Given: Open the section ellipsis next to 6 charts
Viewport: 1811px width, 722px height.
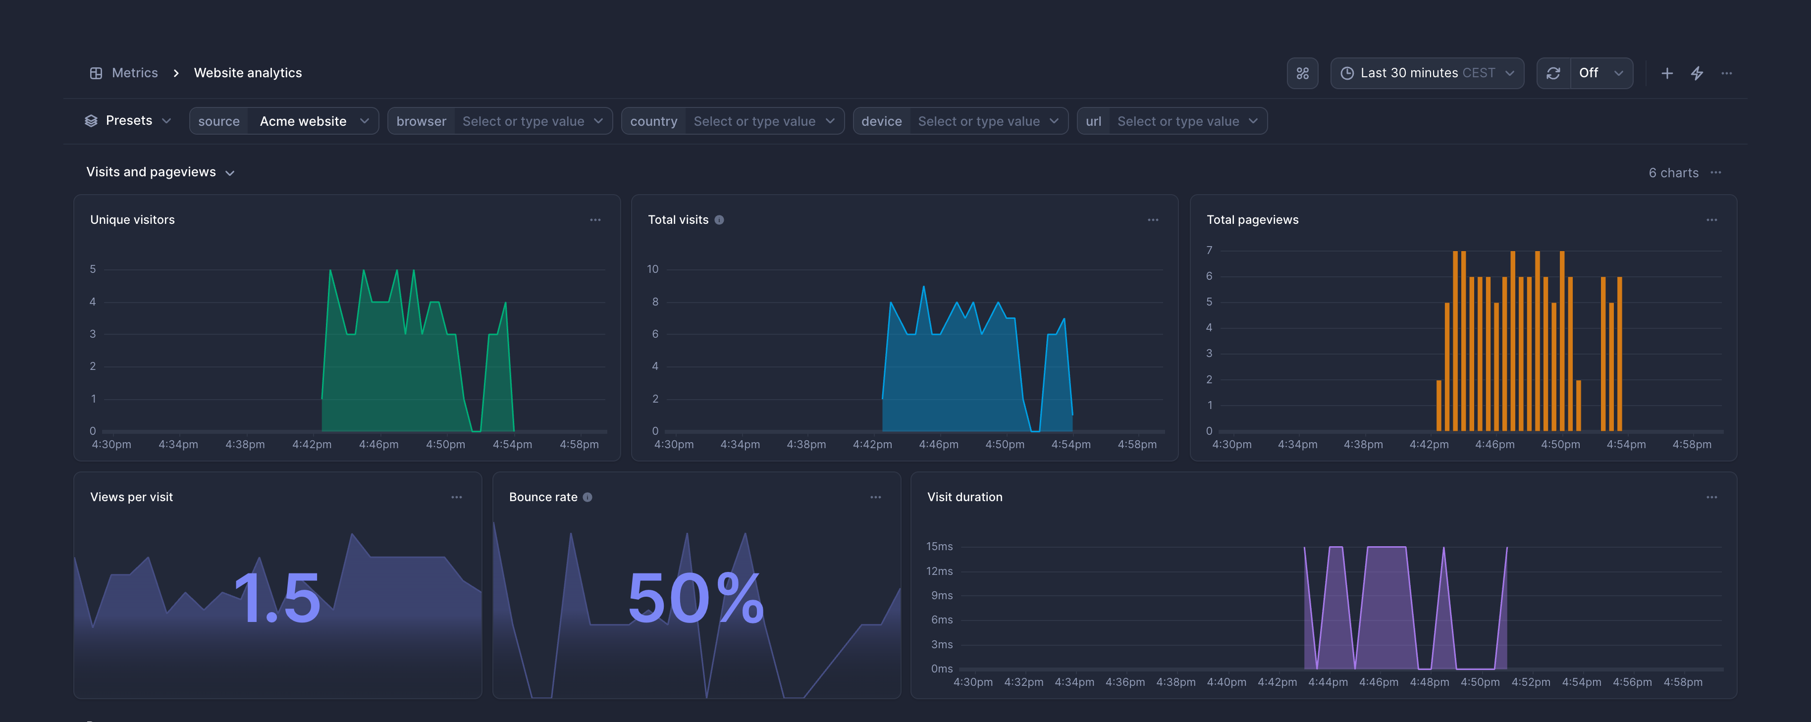Looking at the screenshot, I should click(1716, 172).
